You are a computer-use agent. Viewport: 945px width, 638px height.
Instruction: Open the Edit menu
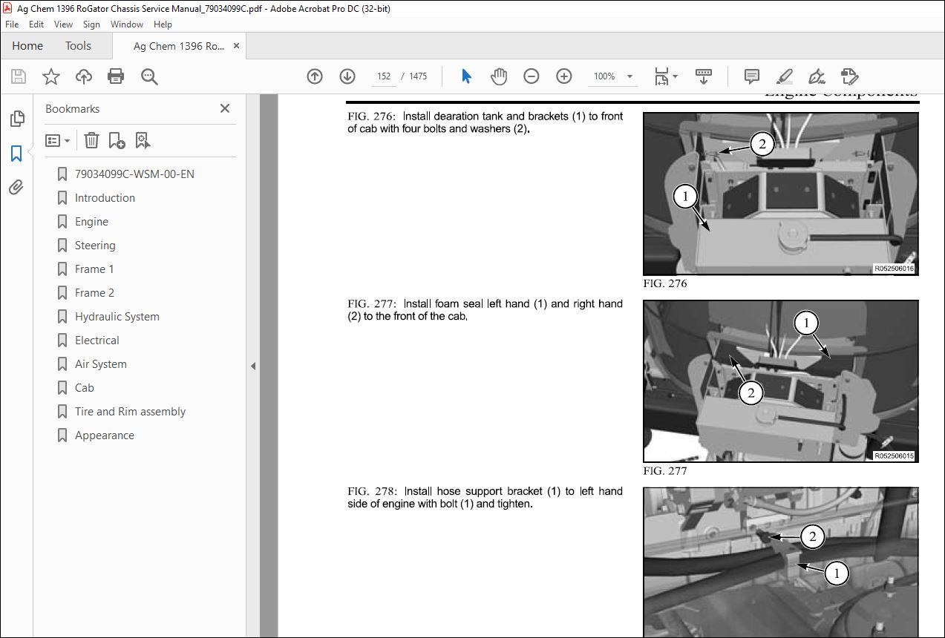click(x=36, y=24)
